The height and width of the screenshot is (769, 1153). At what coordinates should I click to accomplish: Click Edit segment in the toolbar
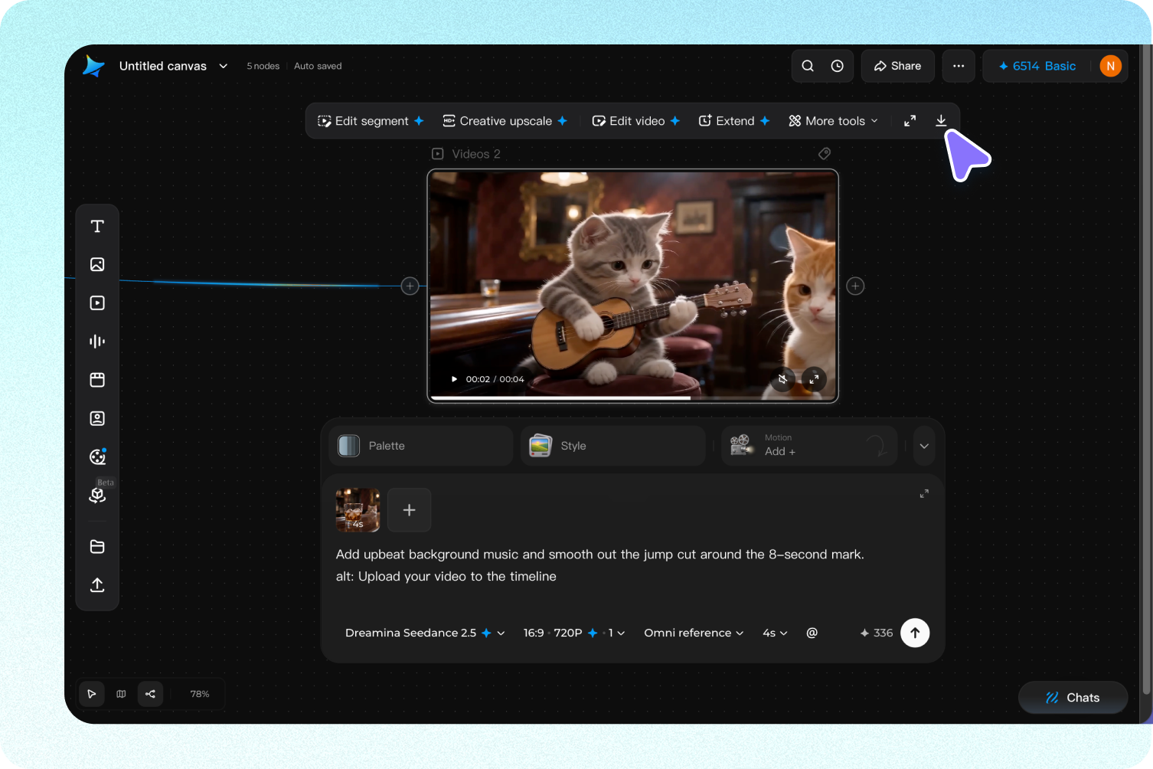tap(371, 121)
